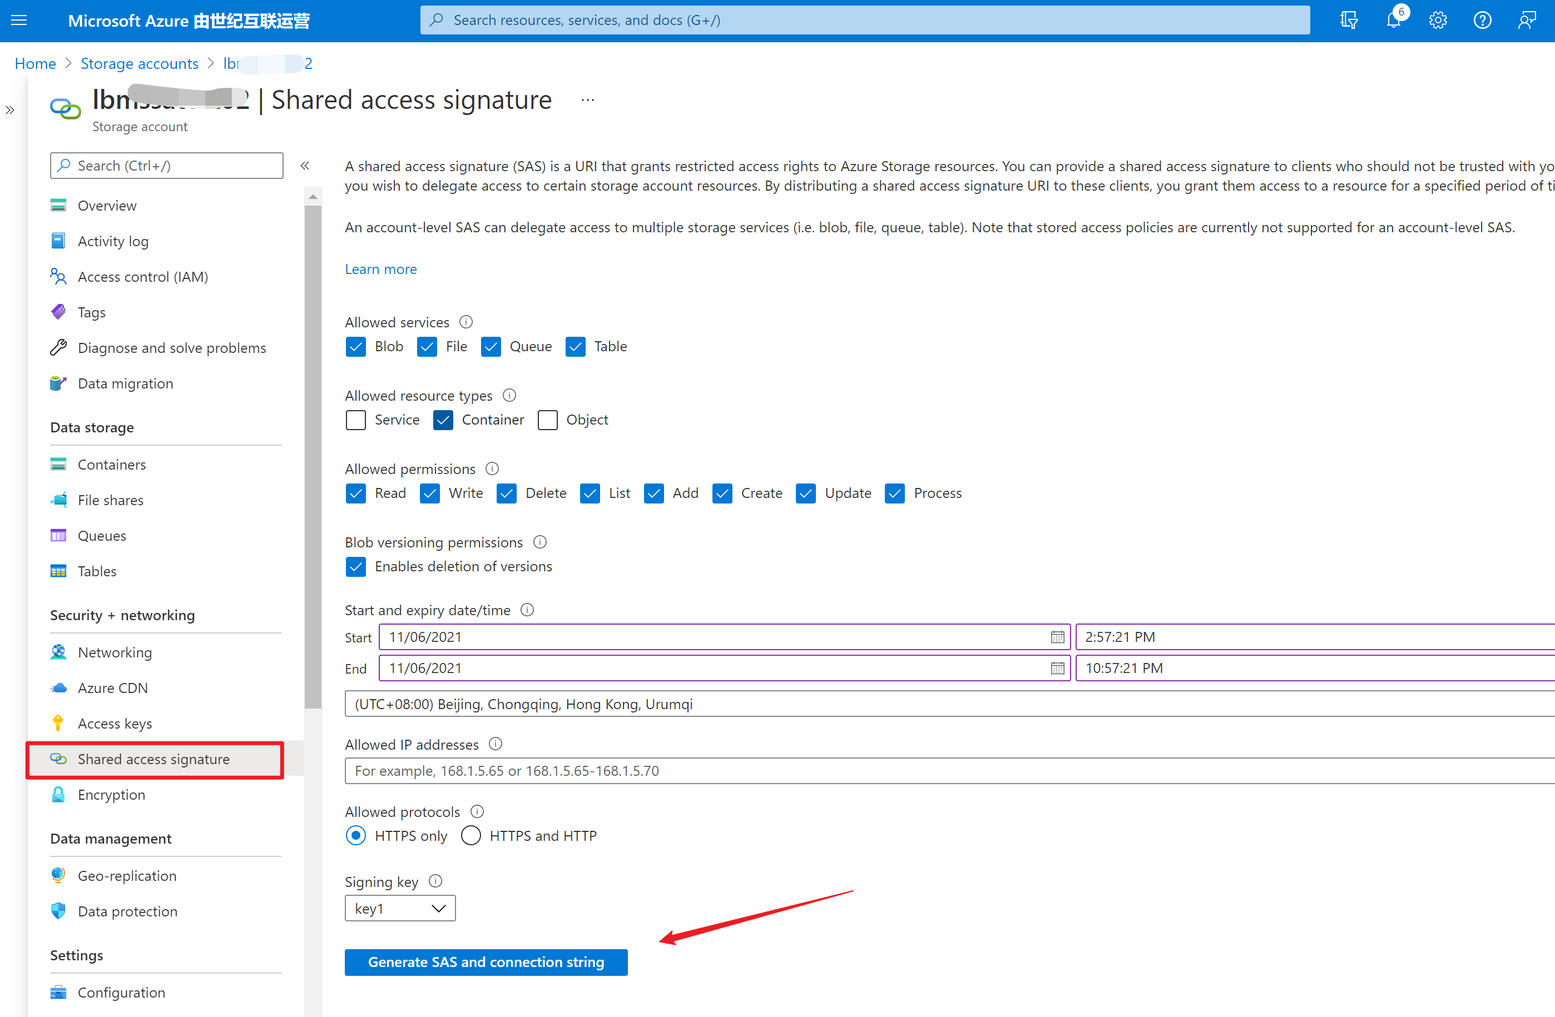Viewport: 1555px width, 1017px height.
Task: Click the help question mark icon
Action: 1482,20
